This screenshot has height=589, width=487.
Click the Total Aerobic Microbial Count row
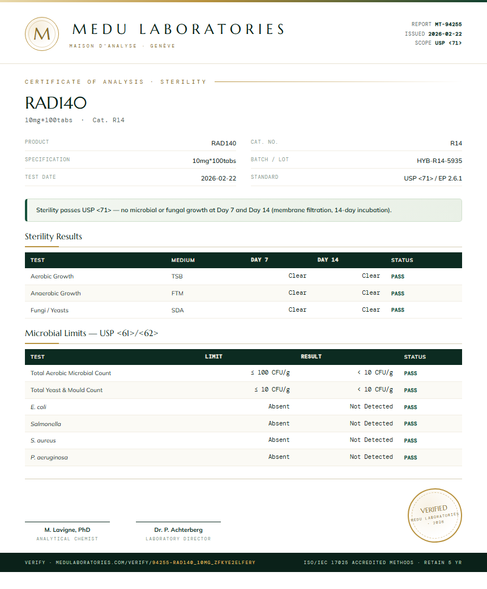click(x=244, y=373)
